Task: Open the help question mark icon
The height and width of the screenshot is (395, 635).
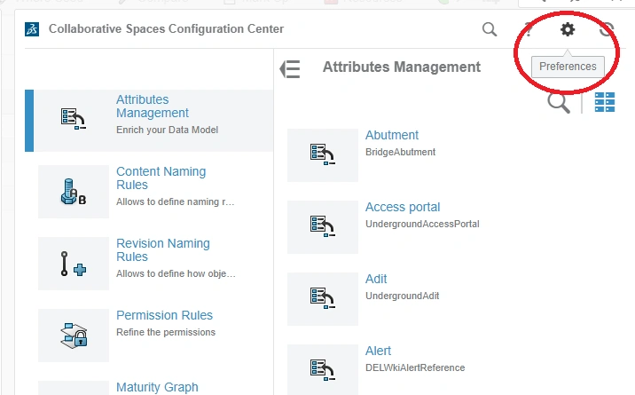Action: point(529,29)
